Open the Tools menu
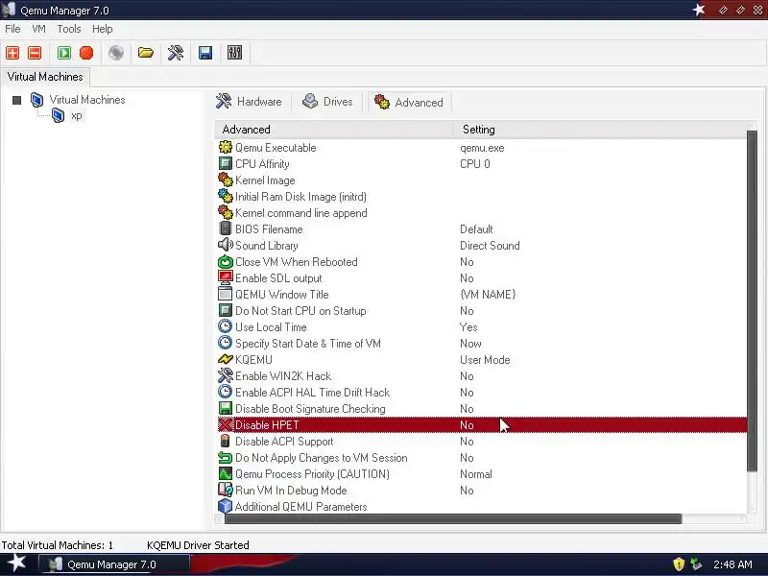 [x=69, y=29]
